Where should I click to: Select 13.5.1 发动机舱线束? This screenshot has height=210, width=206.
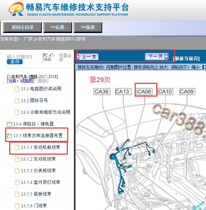40,147
